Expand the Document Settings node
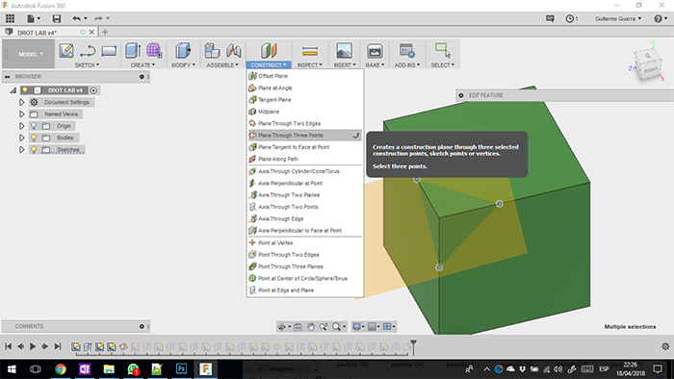 (x=21, y=102)
